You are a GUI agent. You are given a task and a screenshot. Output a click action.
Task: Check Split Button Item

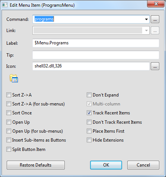(9, 149)
